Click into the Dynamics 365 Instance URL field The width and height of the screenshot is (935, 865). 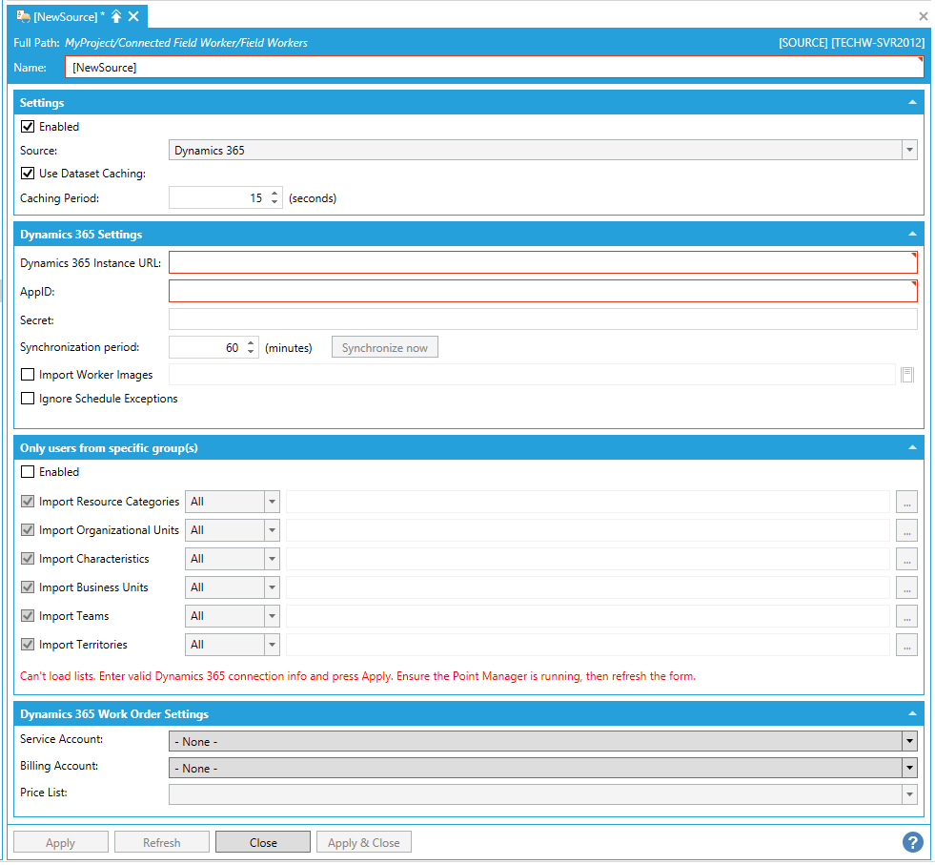click(x=542, y=263)
